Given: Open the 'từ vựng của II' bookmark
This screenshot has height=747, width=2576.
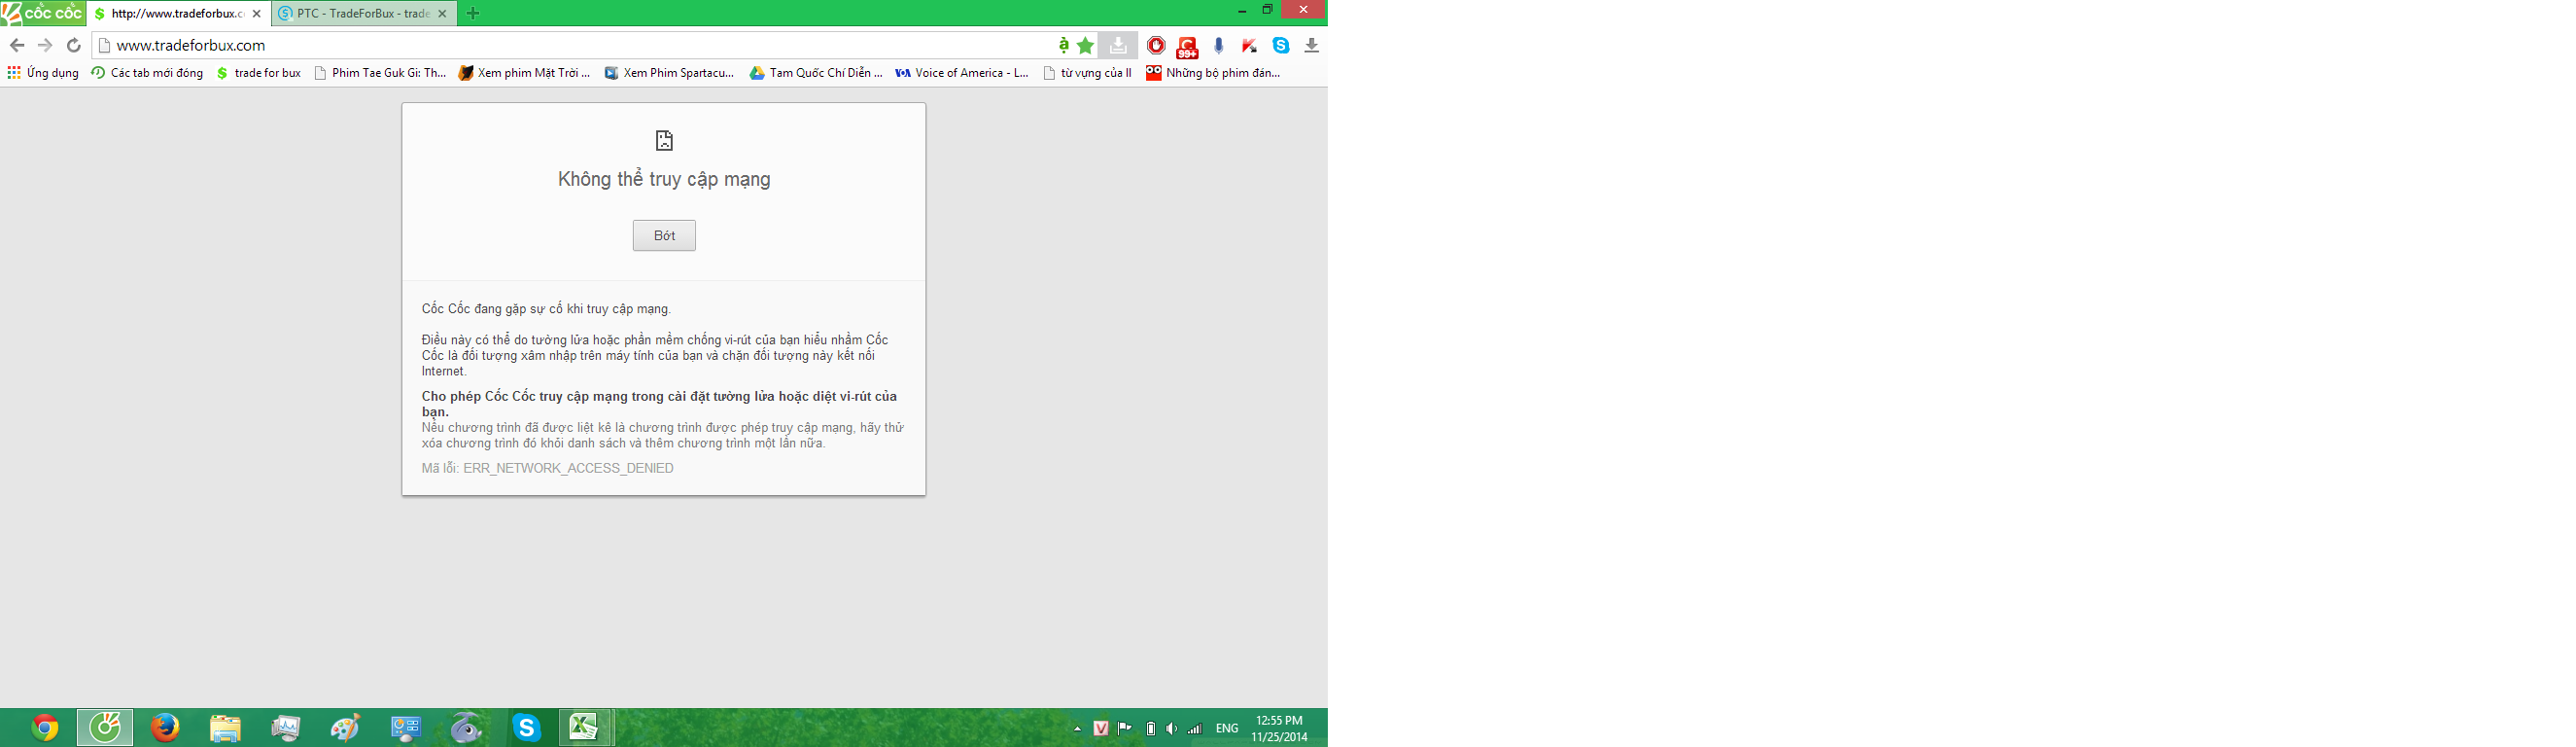Looking at the screenshot, I should 1087,73.
